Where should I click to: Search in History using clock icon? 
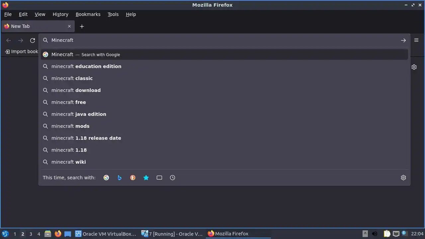pyautogui.click(x=173, y=178)
